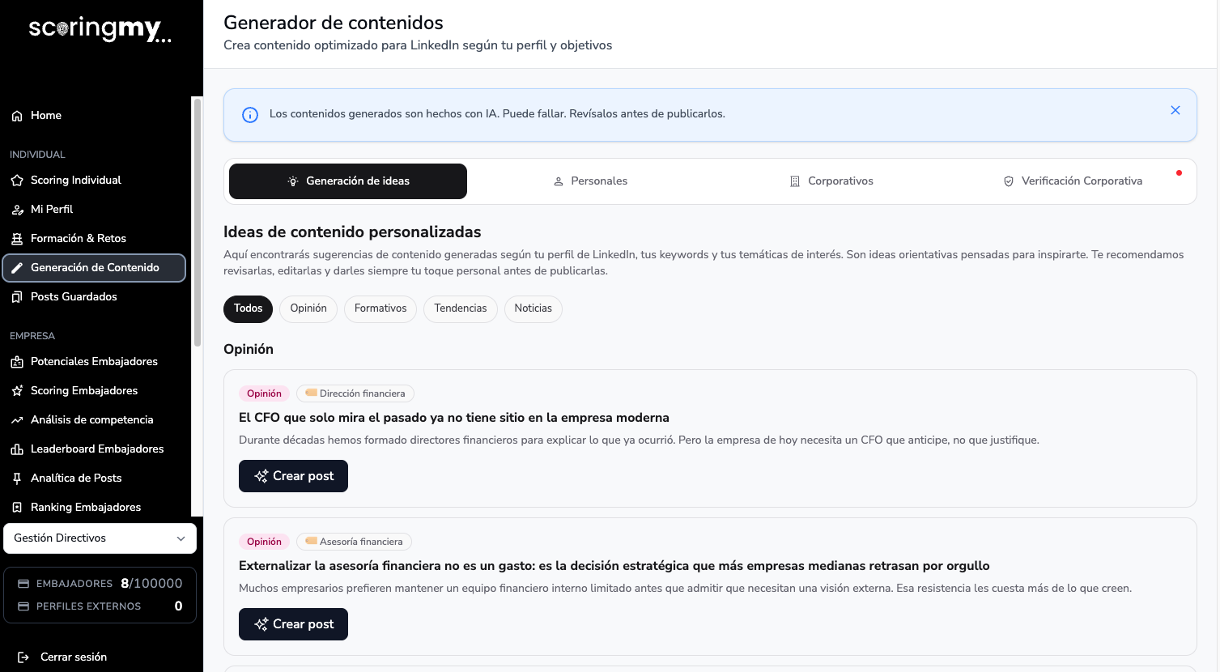The height and width of the screenshot is (672, 1220).
Task: Switch to the Personales tab
Action: (x=590, y=181)
